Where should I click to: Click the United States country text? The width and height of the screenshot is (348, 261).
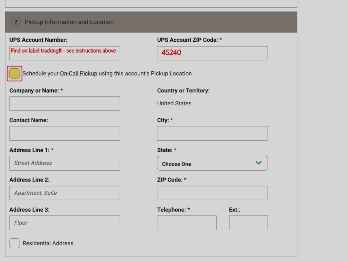(174, 103)
